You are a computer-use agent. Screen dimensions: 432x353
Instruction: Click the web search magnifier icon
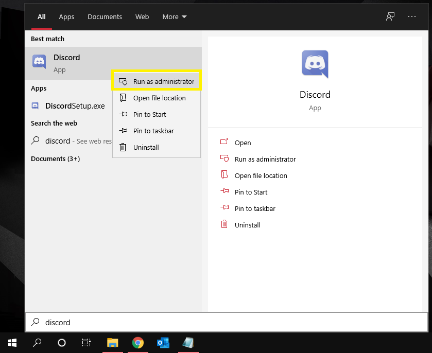(35, 140)
